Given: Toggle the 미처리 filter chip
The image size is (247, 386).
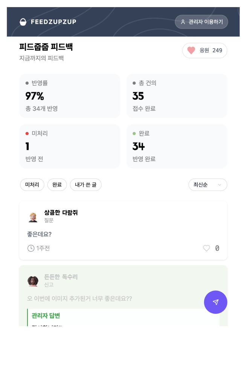Looking at the screenshot, I should click(32, 185).
